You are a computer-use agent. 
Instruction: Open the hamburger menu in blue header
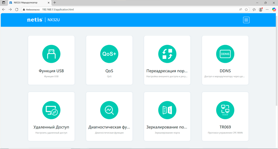click(x=246, y=20)
